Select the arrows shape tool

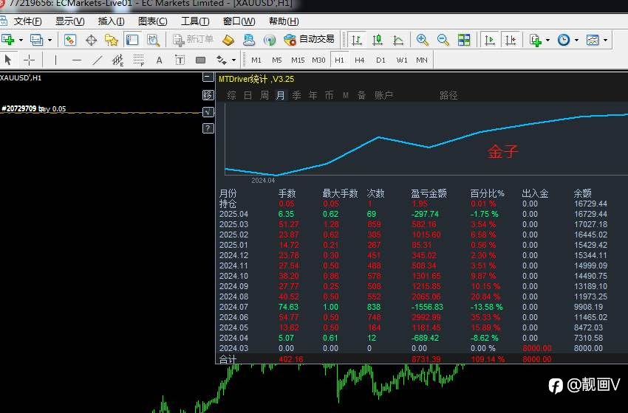point(222,60)
